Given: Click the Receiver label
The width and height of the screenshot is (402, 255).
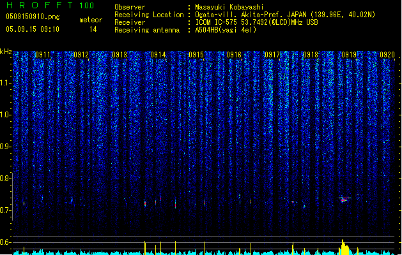Looking at the screenshot, I should pyautogui.click(x=130, y=22).
